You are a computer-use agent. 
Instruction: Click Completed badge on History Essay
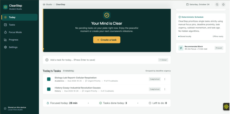point(155,89)
